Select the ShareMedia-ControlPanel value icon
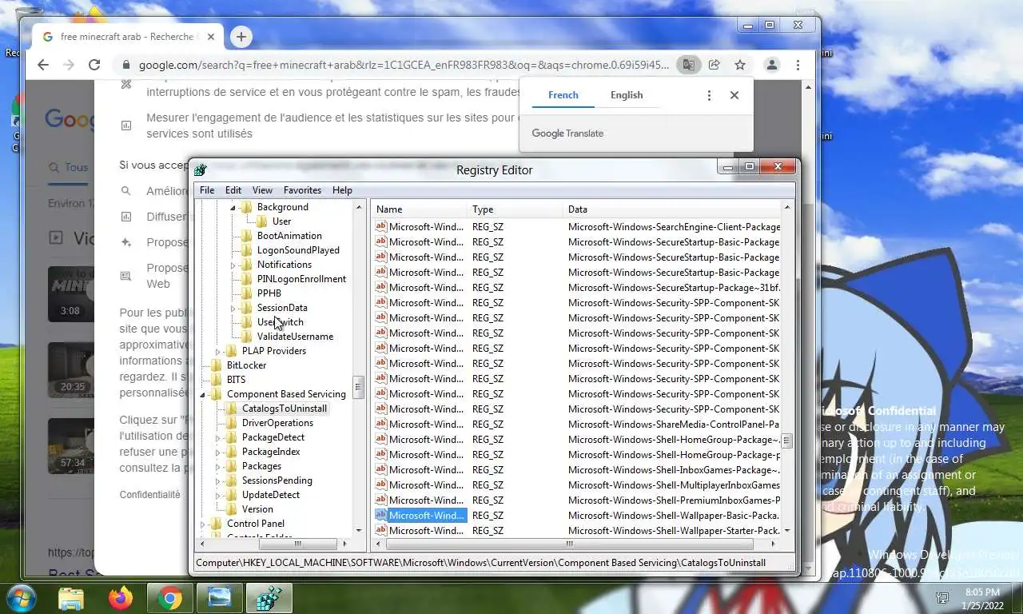1023x614 pixels. click(381, 425)
